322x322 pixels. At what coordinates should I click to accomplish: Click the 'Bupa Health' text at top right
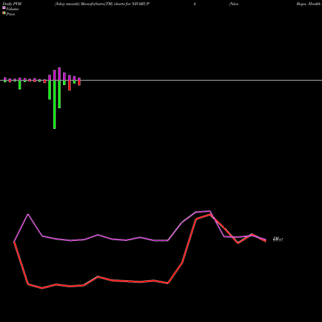click(308, 4)
